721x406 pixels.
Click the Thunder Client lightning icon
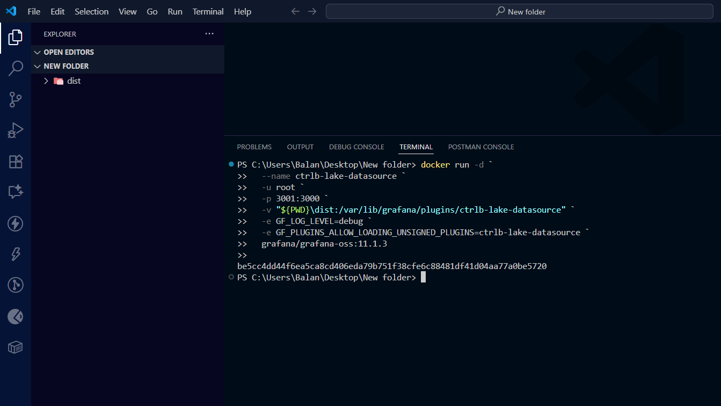tap(16, 223)
